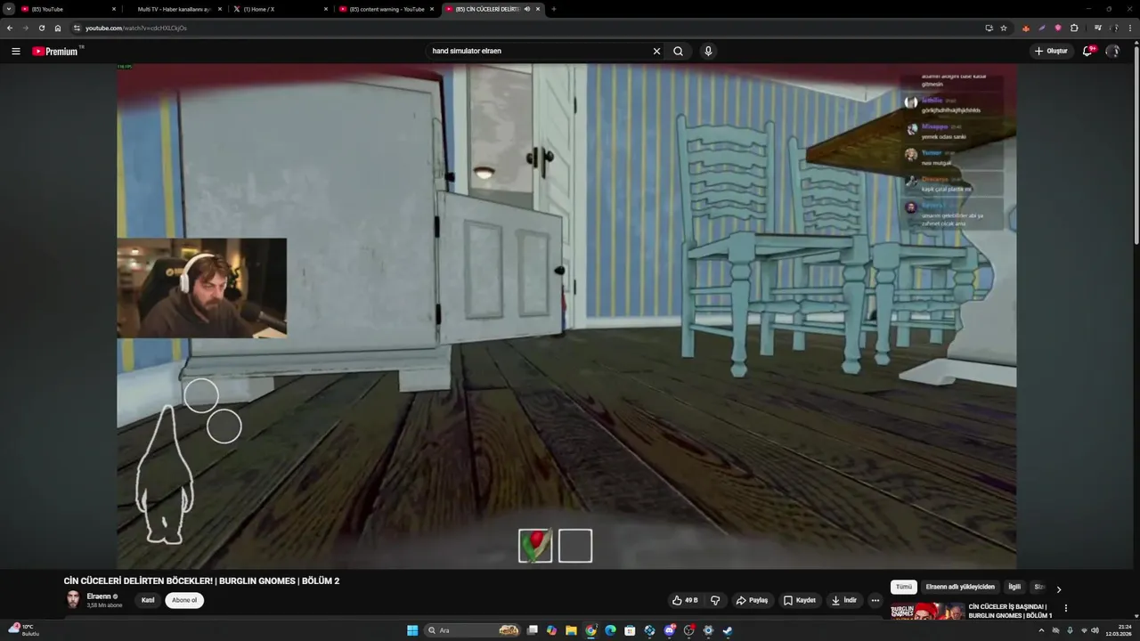The height and width of the screenshot is (641, 1140).
Task: Open File Explorer from taskbar
Action: coord(571,630)
